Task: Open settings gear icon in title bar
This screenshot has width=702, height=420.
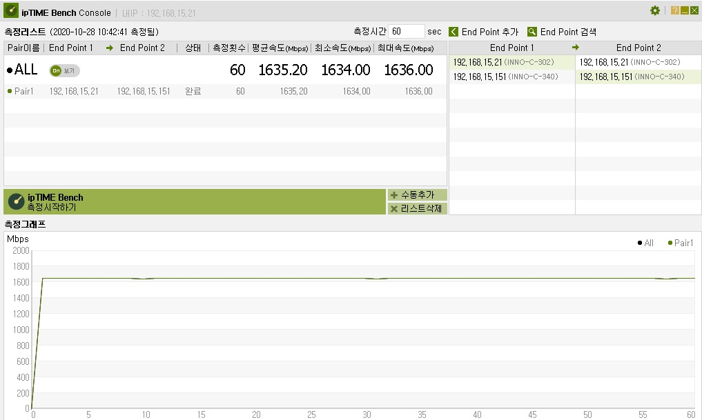Action: point(655,10)
